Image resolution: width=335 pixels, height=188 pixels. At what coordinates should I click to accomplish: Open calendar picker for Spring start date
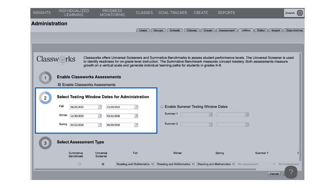coord(100,125)
